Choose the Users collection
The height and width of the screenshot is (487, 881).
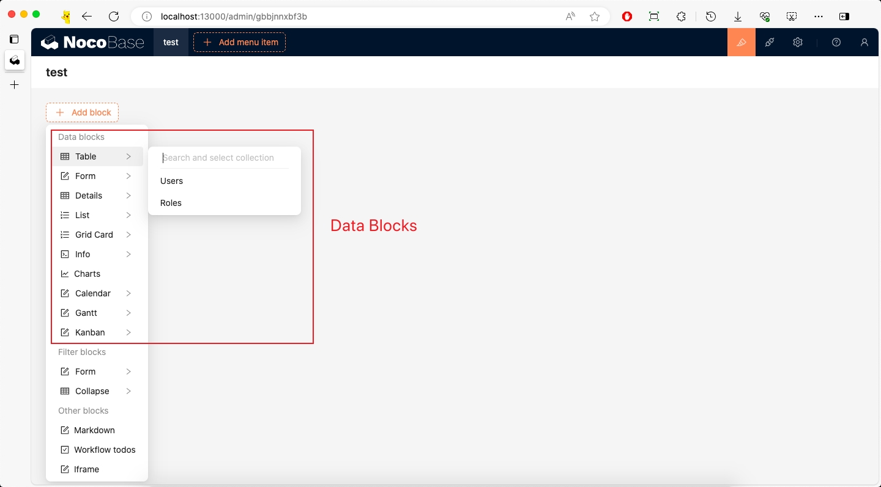pyautogui.click(x=172, y=181)
